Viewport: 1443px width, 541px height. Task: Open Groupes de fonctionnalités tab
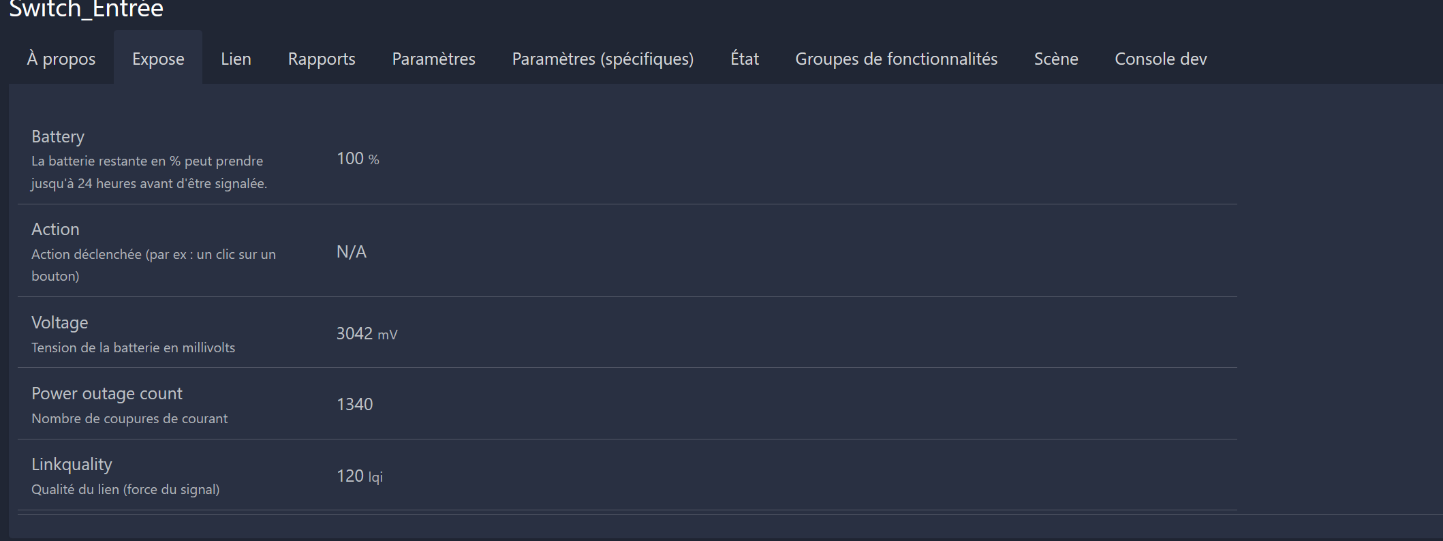tap(897, 59)
